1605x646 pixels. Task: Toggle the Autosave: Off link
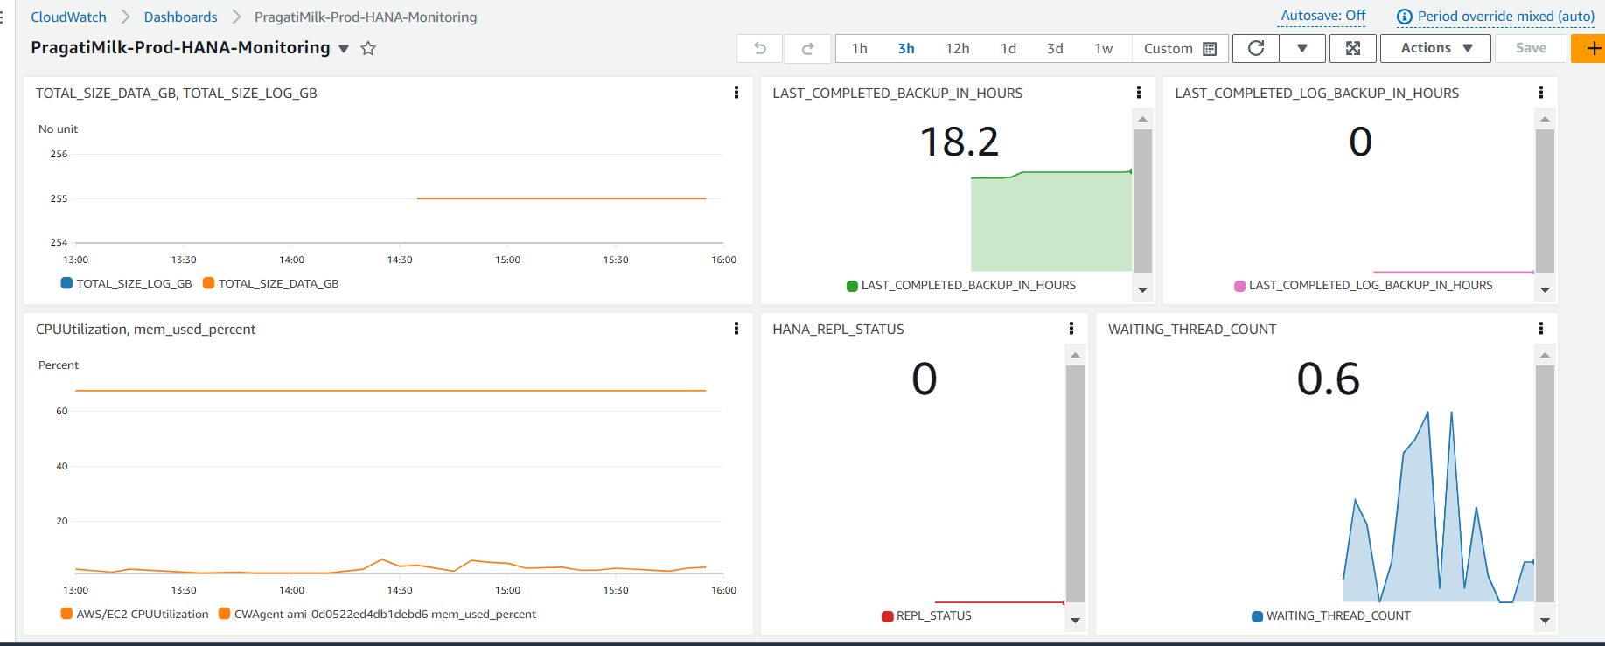tap(1322, 16)
